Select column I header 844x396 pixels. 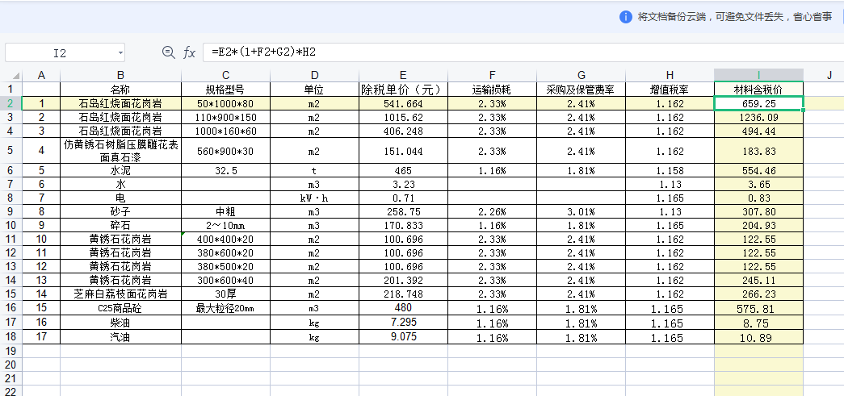click(x=758, y=75)
